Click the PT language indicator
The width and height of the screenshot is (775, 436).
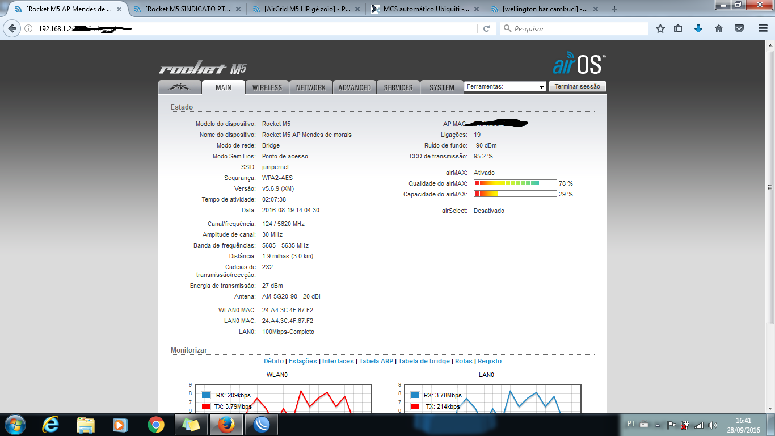(x=631, y=424)
